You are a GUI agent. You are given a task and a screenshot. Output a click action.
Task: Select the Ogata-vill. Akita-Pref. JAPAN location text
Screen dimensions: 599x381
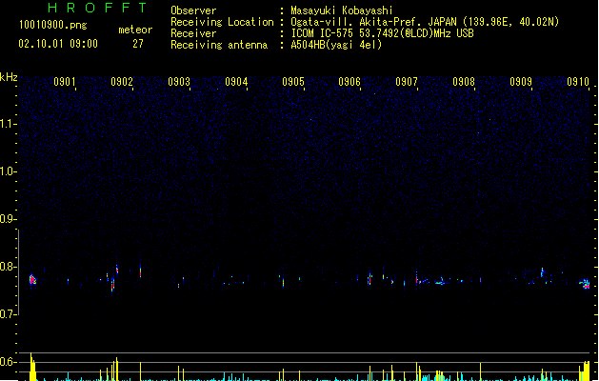[425, 22]
